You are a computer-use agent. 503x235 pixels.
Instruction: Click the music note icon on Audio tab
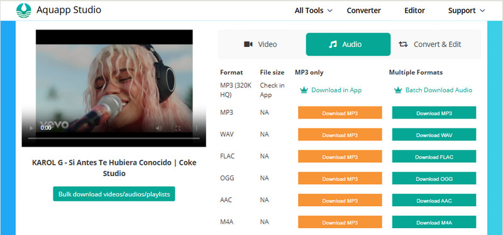pos(333,44)
